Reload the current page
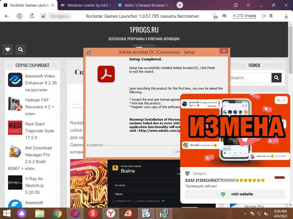The image size is (293, 219). point(32,16)
